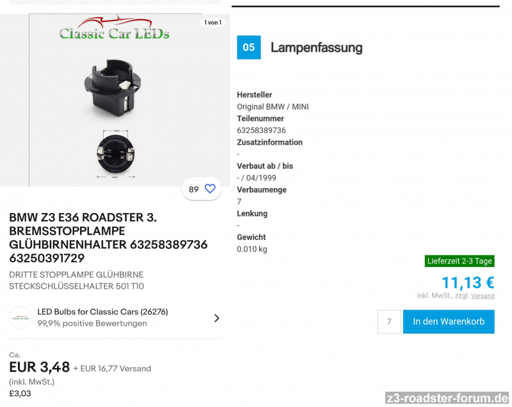Click the green 'Lieferzeit 2-3 Tage' badge
The width and height of the screenshot is (512, 407).
pos(460,261)
